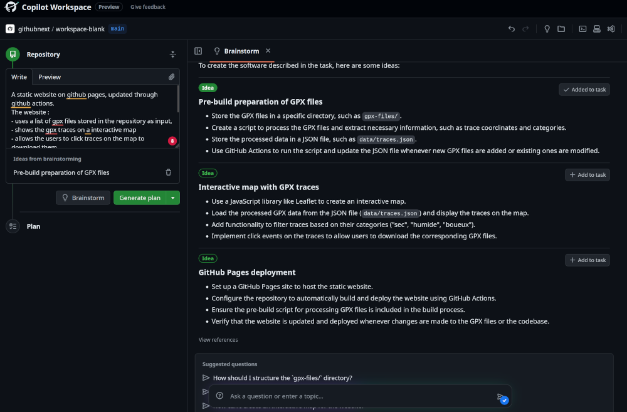Image resolution: width=627 pixels, height=412 pixels.
Task: Click the "Pre-build preparation of GPX files" idea heading
Action: click(260, 102)
